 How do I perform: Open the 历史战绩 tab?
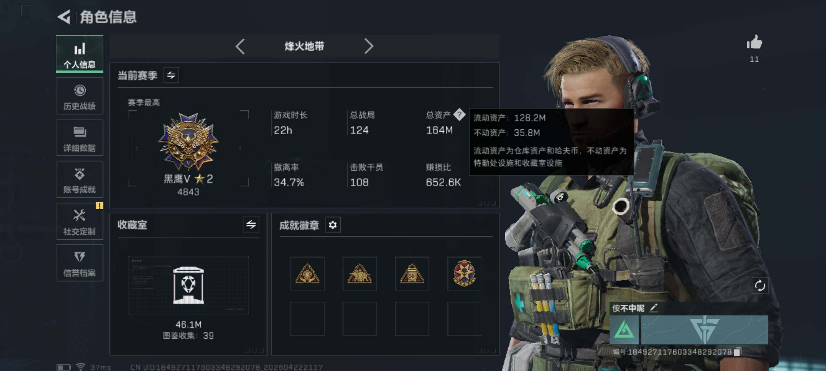[x=80, y=96]
